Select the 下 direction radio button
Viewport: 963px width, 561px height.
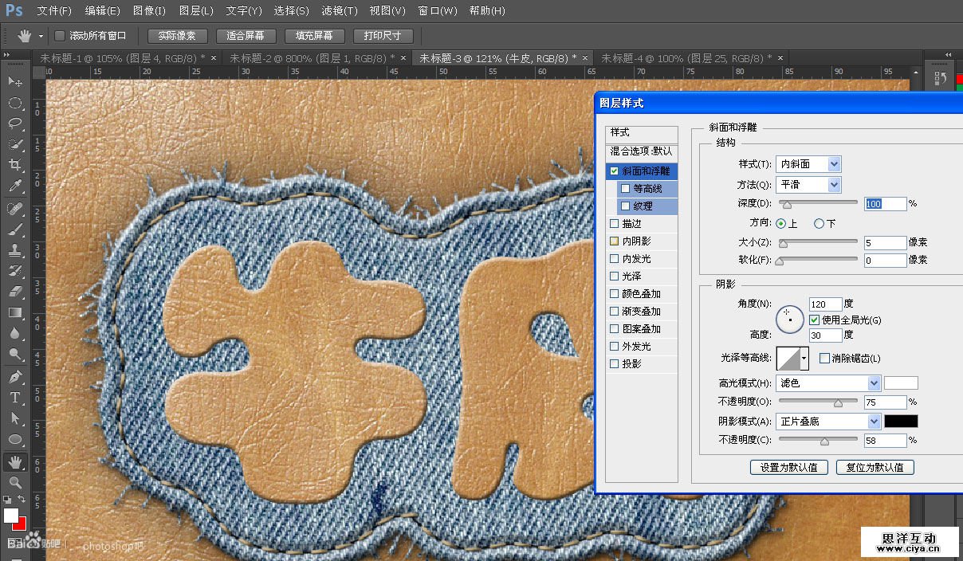(819, 224)
